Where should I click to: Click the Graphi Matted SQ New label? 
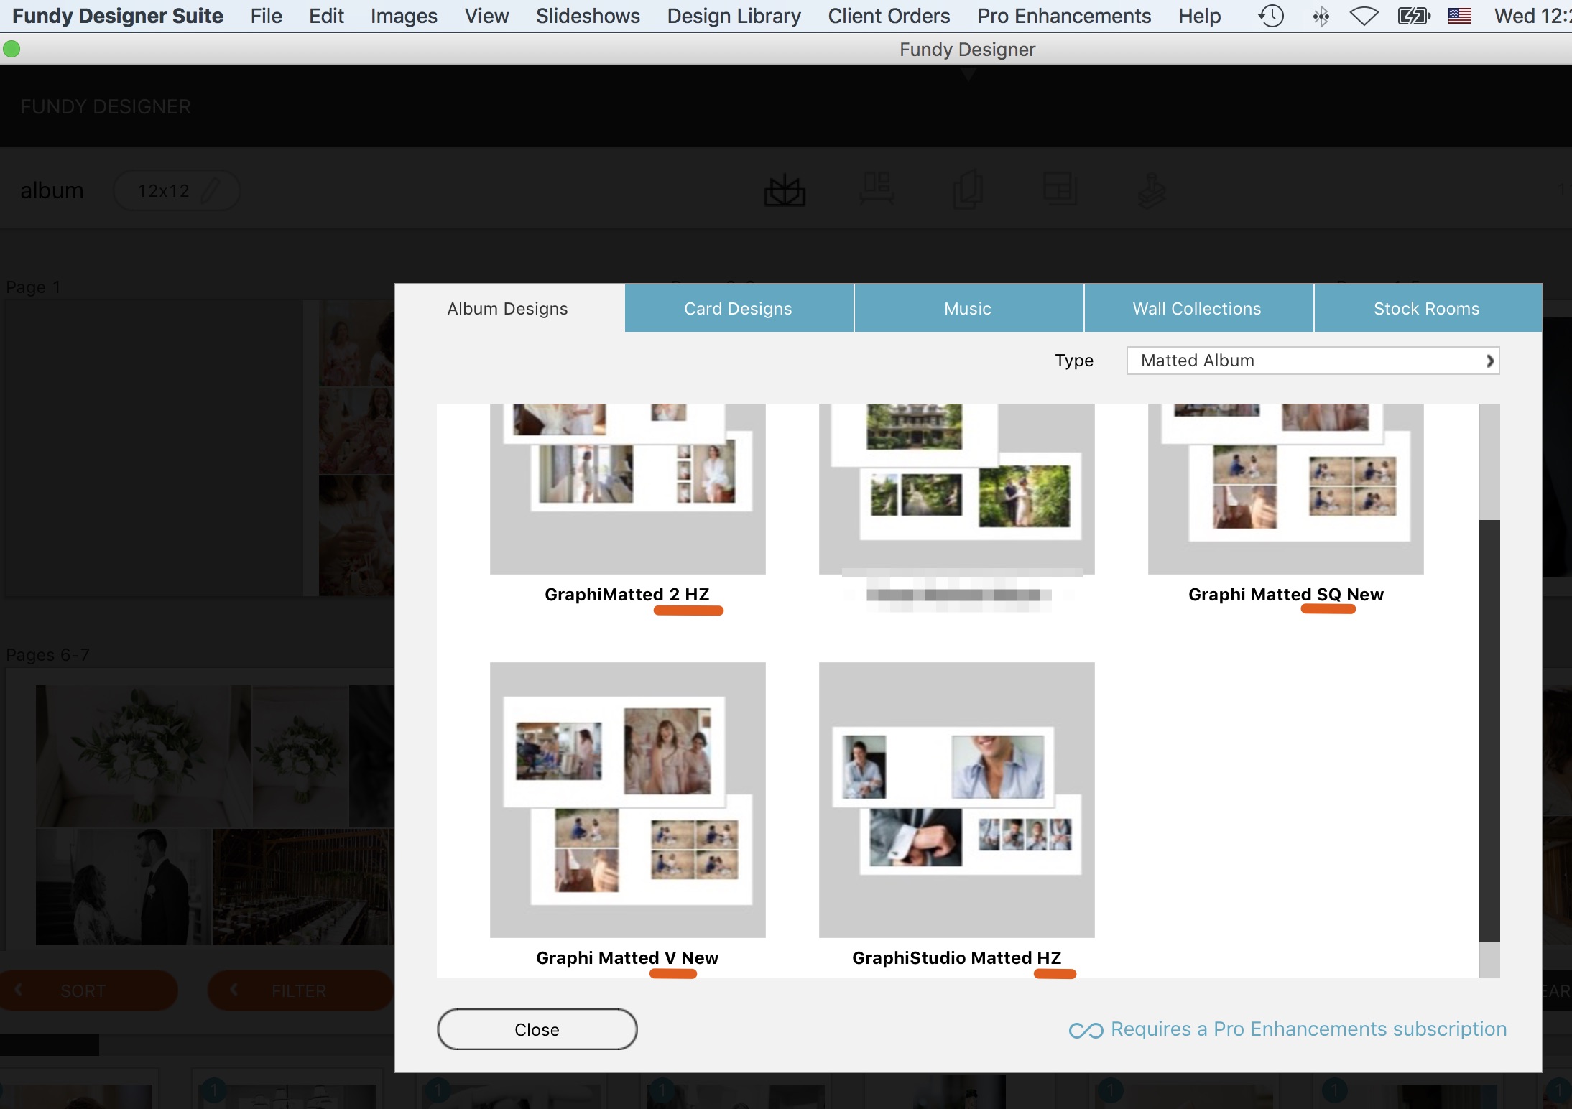click(1285, 594)
